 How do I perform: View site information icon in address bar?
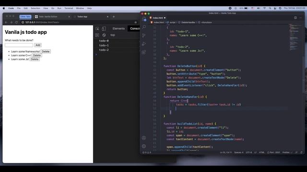coord(23,22)
